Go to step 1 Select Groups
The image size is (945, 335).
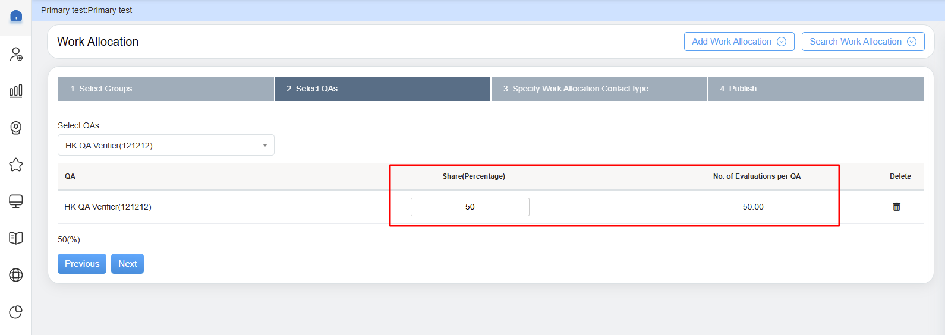click(x=166, y=89)
